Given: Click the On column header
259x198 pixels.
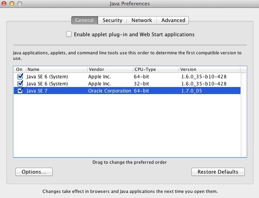Looking at the screenshot, I should tap(20, 69).
